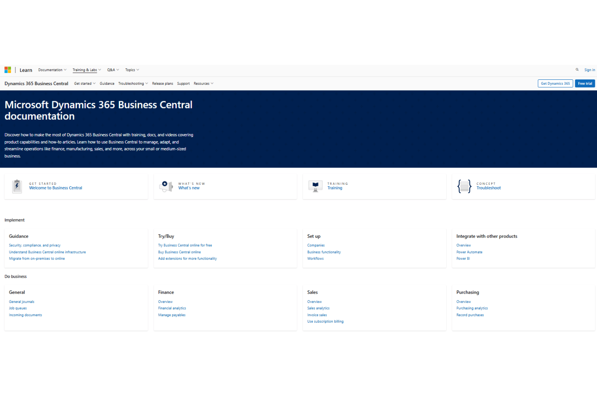Open Dynamics 365 Business Central title link
The image size is (597, 398).
pos(36,83)
